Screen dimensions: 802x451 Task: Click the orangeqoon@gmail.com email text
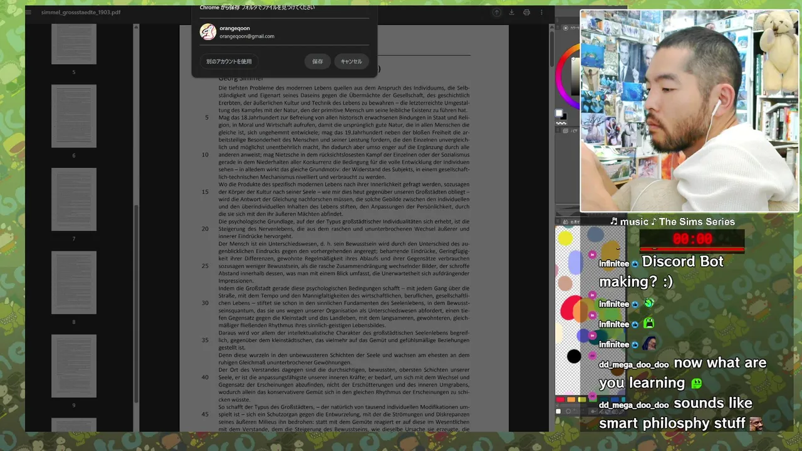(x=247, y=36)
